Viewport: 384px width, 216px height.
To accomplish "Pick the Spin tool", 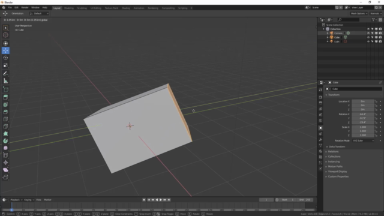I will pyautogui.click(x=5, y=141).
